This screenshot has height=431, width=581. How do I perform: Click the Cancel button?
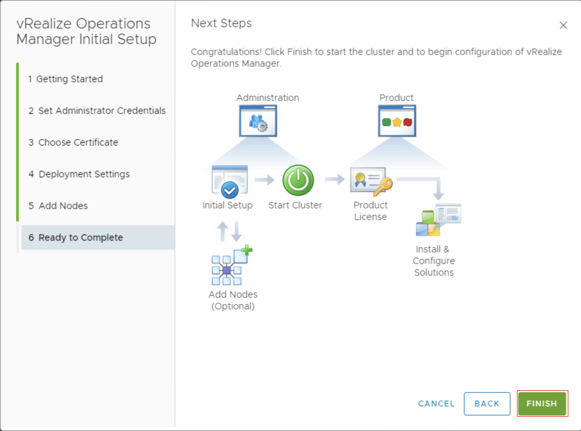436,403
